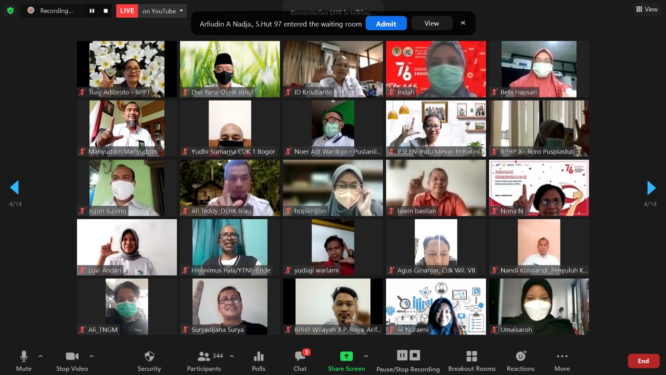Image resolution: width=666 pixels, height=375 pixels.
Task: Open Breakout Rooms
Action: tap(472, 361)
